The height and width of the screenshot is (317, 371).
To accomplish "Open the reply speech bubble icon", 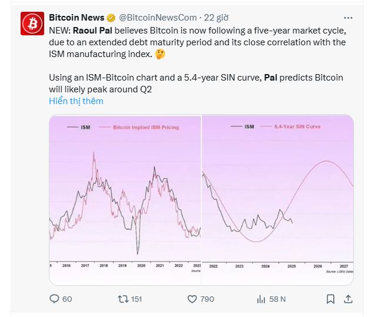I will click(x=54, y=299).
